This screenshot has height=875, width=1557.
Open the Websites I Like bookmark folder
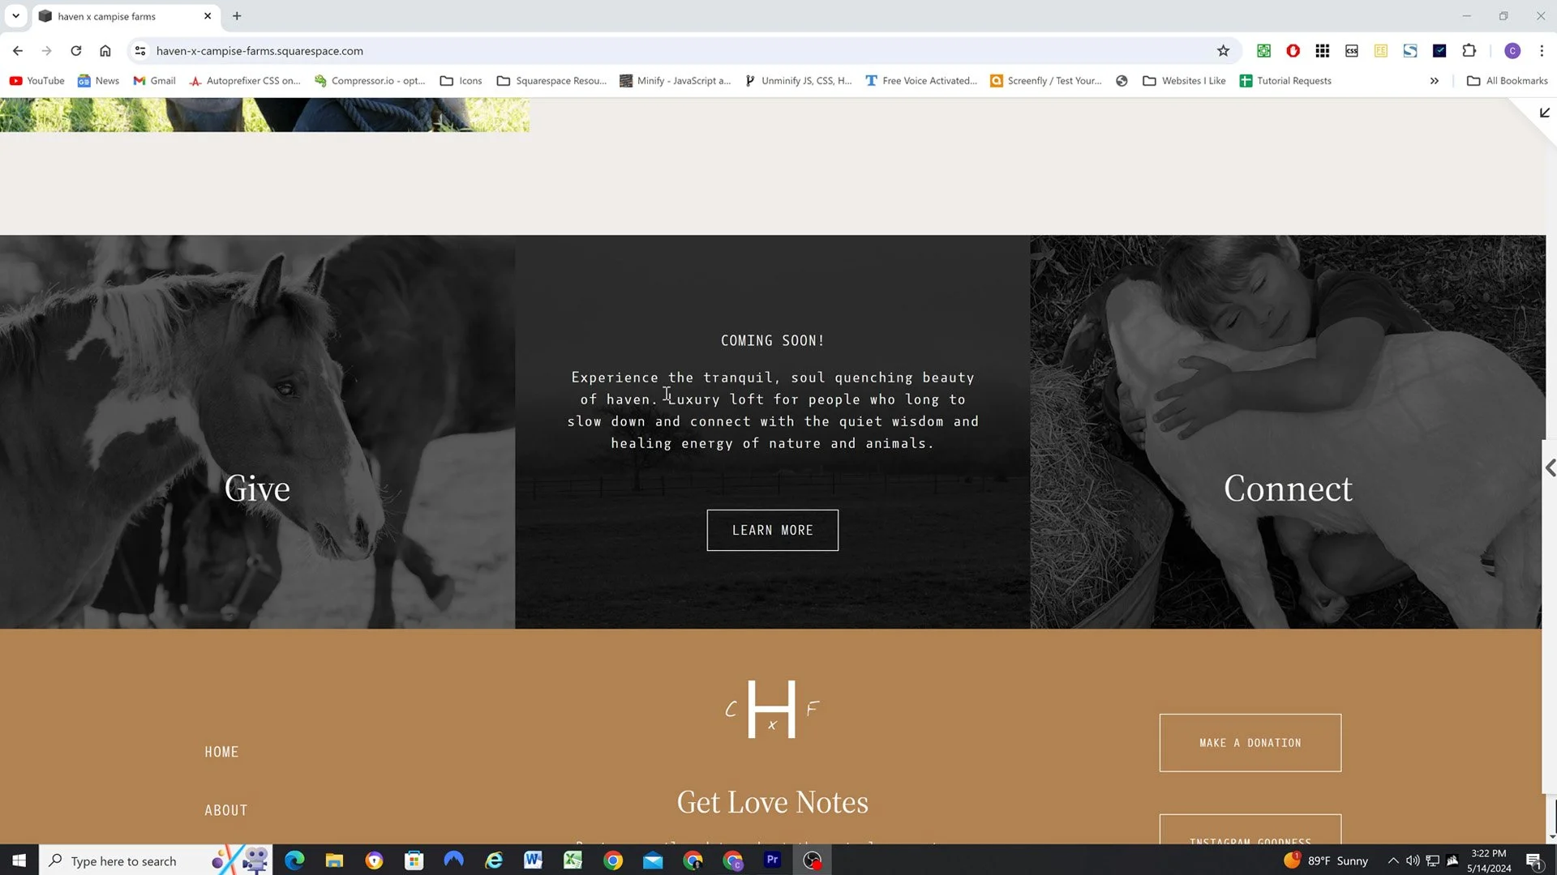click(x=1184, y=81)
